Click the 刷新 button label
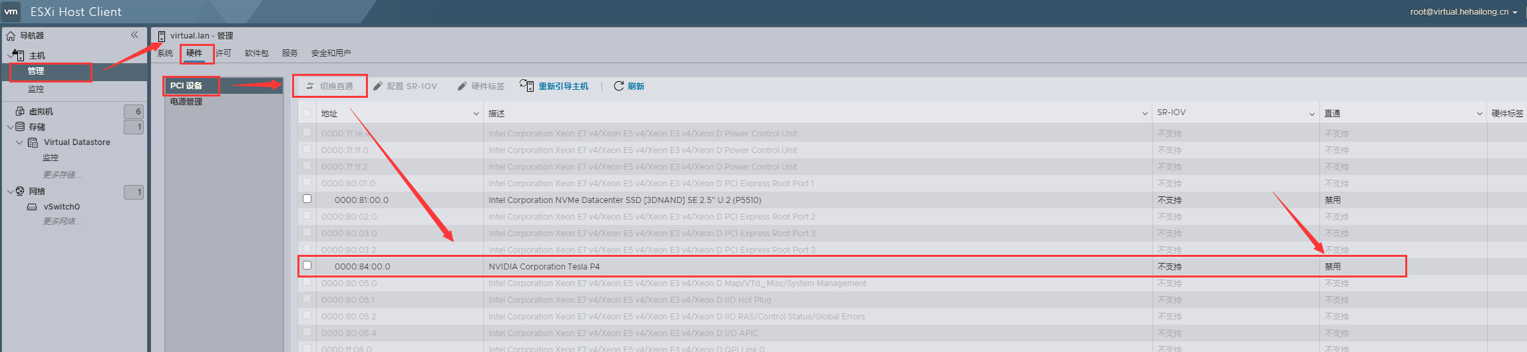1527x352 pixels. tap(636, 87)
